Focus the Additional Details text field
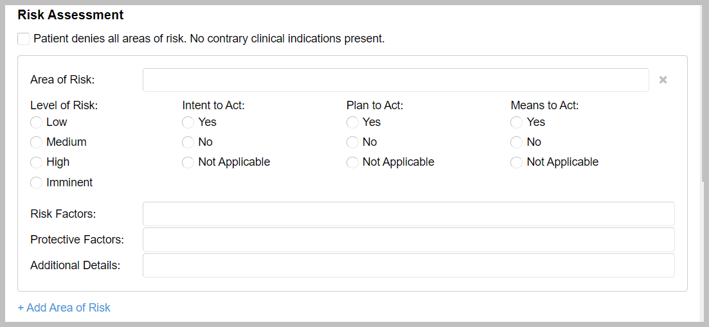Screen dimensions: 709x327 tap(408, 265)
